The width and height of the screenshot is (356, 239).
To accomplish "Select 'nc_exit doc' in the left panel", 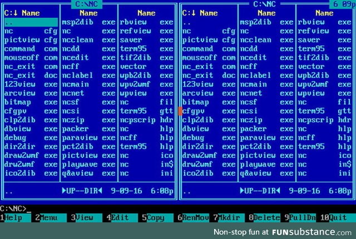I will [x=31, y=76].
